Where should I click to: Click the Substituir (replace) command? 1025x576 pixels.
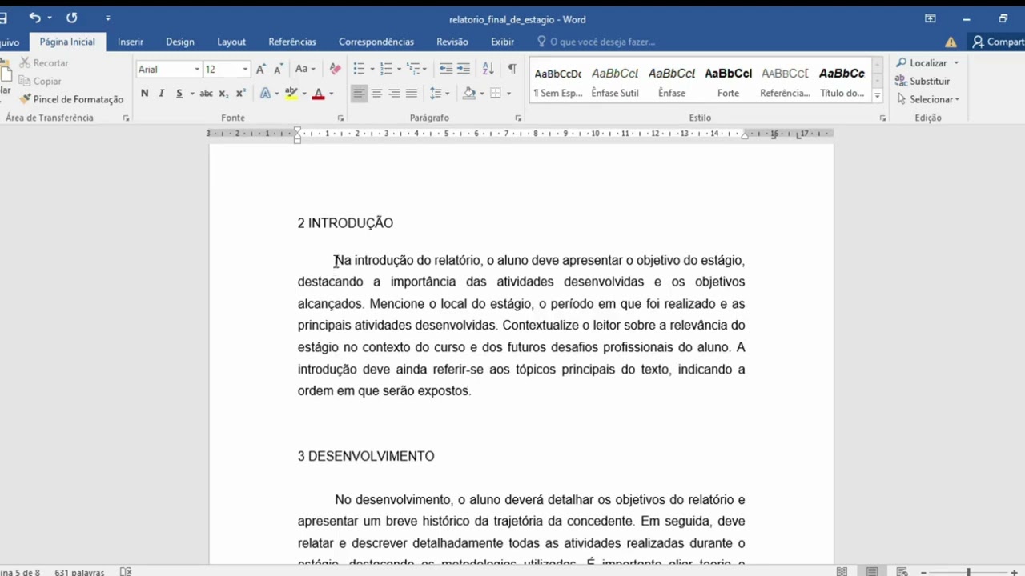(x=922, y=81)
